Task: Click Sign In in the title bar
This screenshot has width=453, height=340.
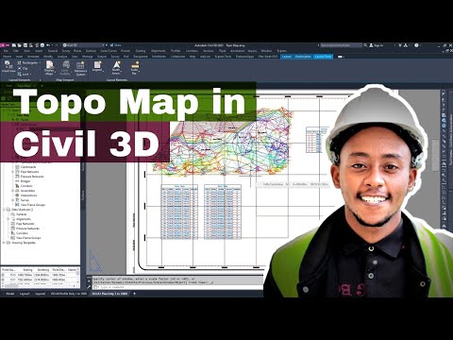Action: click(x=377, y=45)
